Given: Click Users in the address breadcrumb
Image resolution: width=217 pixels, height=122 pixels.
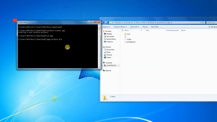Looking at the screenshot, I should point(138,22).
